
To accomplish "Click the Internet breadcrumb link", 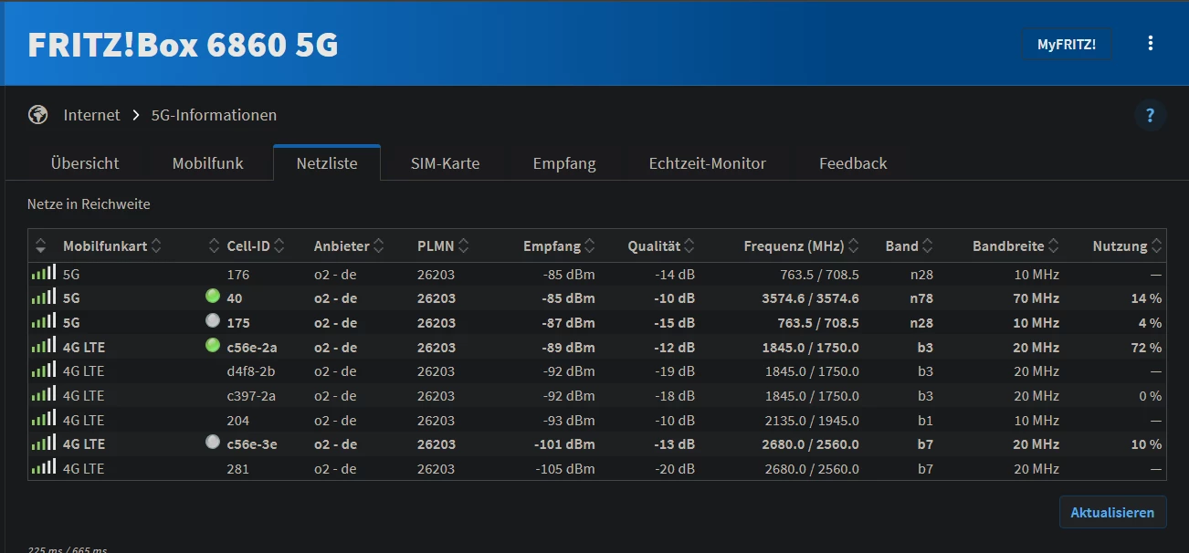I will [x=91, y=115].
